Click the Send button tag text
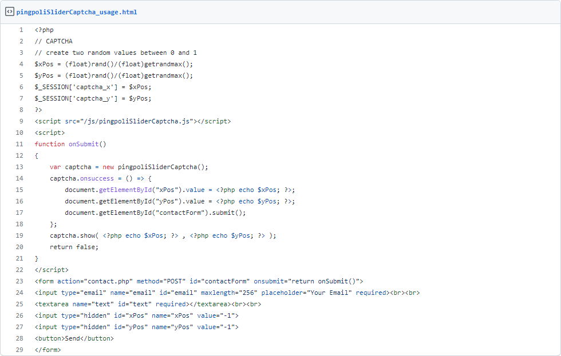 coord(74,338)
